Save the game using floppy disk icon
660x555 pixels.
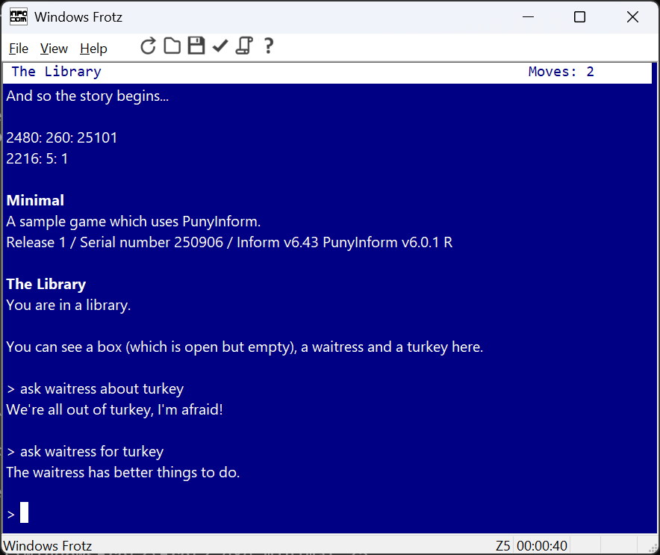pyautogui.click(x=196, y=47)
